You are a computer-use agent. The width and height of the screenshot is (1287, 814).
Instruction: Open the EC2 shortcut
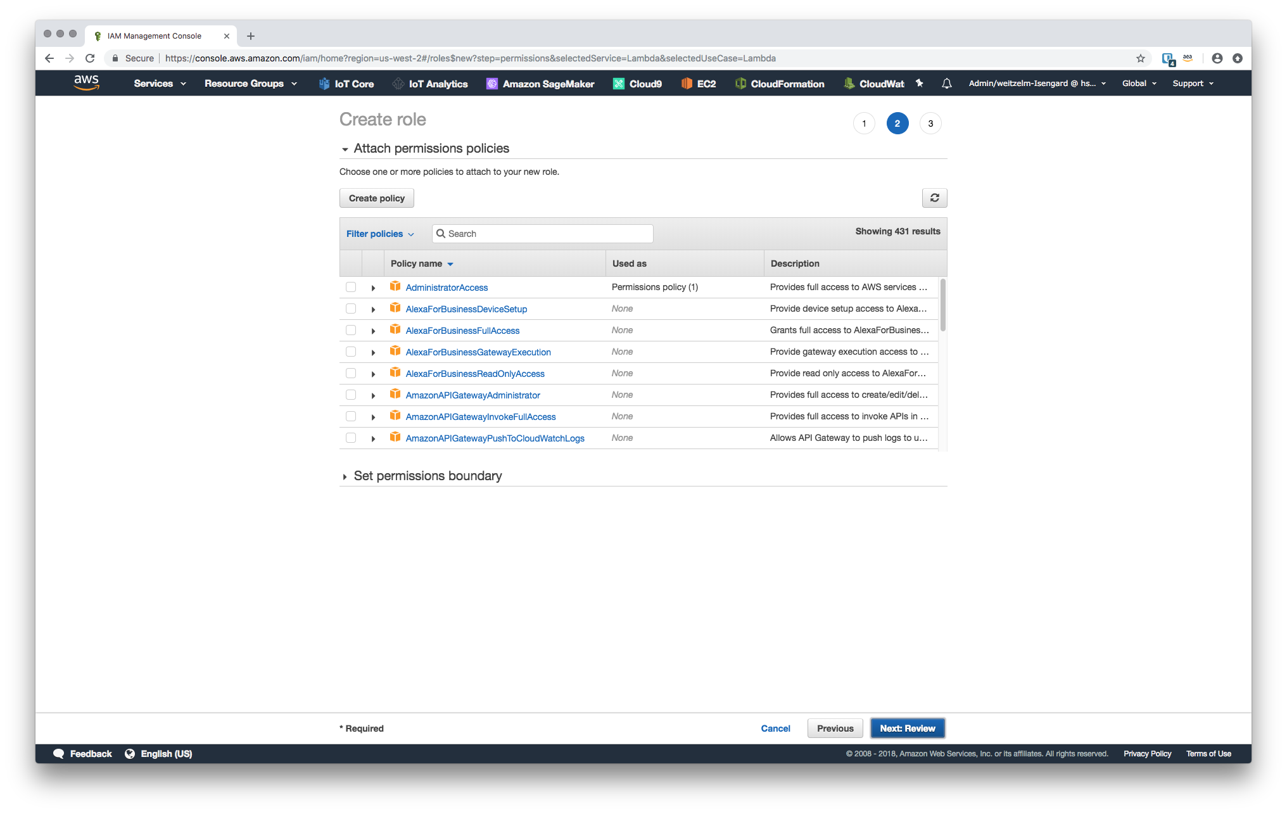point(699,84)
